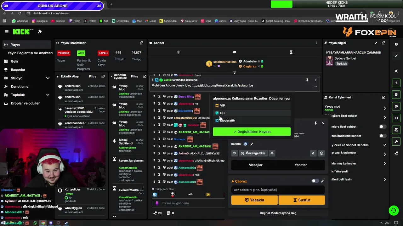Open the kick.com subscribe link in pinned message
Viewport: 403px width, 226px height.
coord(222,85)
